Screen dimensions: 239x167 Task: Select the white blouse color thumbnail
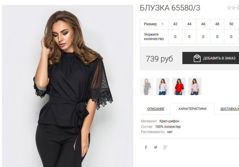tap(163, 87)
